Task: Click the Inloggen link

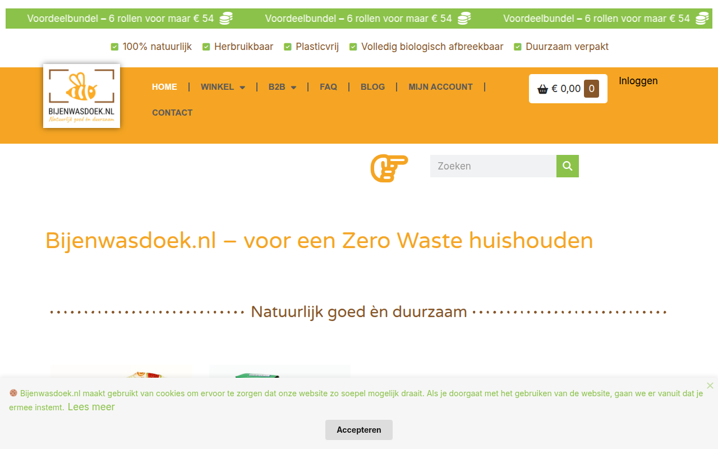Action: coord(638,81)
